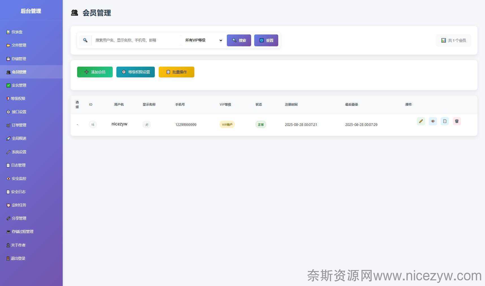Click the magnifier icon in the search box
This screenshot has height=286, width=485.
[85, 40]
